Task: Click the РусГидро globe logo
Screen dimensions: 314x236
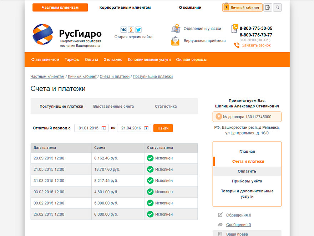Action: (x=43, y=34)
